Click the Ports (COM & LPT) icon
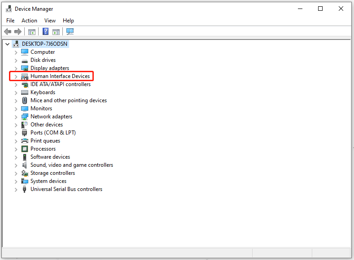 pyautogui.click(x=25, y=133)
